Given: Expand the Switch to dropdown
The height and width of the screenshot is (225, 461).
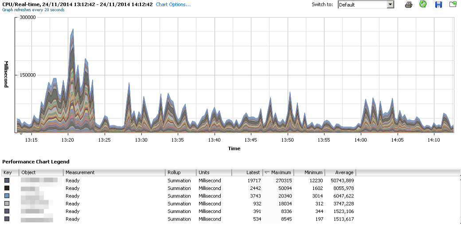Looking at the screenshot, I should tap(390, 4).
